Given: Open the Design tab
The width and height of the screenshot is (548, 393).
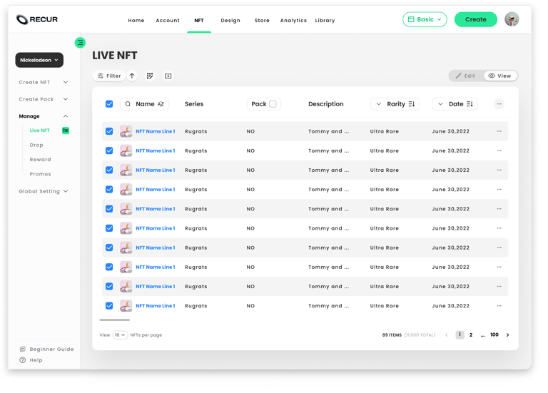Looking at the screenshot, I should point(230,20).
